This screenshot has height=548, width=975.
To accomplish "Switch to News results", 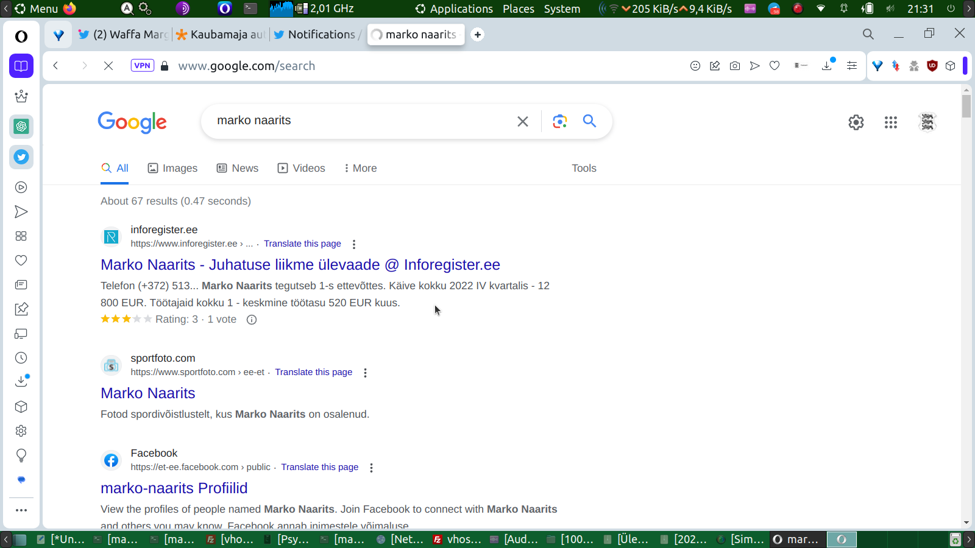I will pyautogui.click(x=238, y=168).
